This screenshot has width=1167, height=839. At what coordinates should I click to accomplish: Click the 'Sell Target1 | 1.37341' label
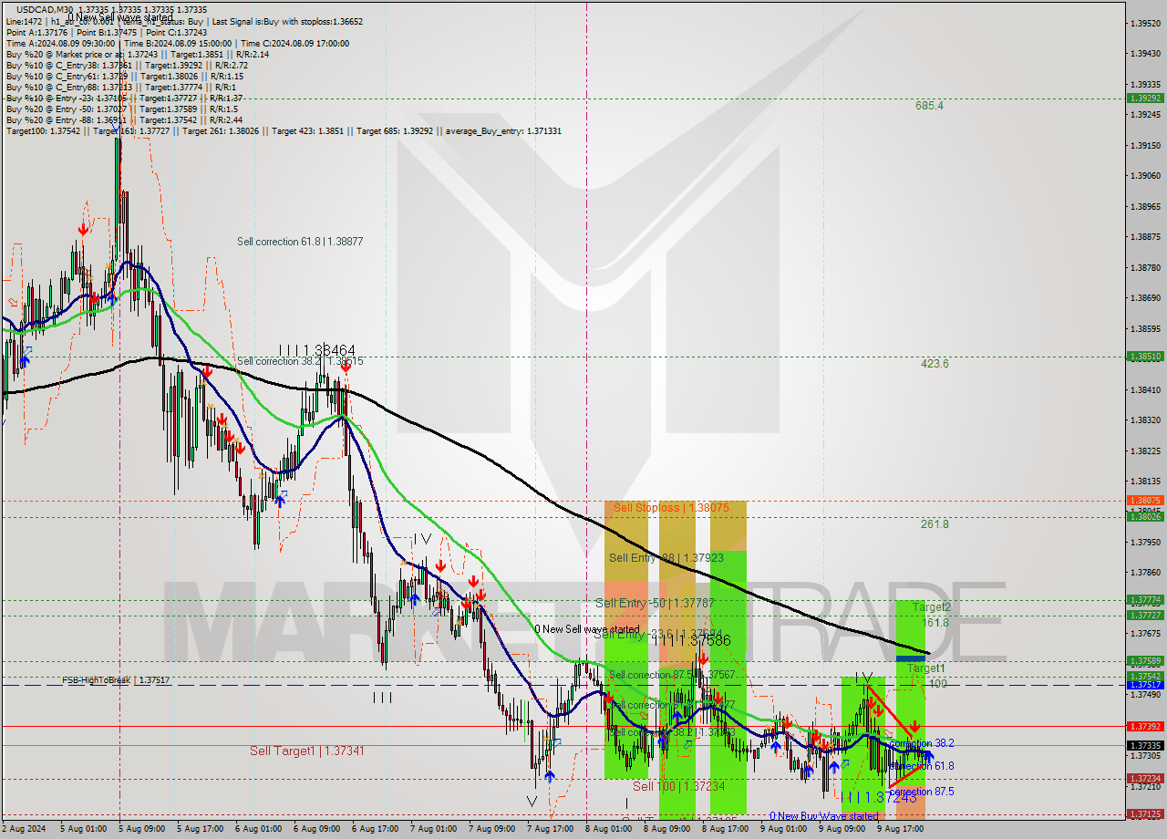coord(307,751)
